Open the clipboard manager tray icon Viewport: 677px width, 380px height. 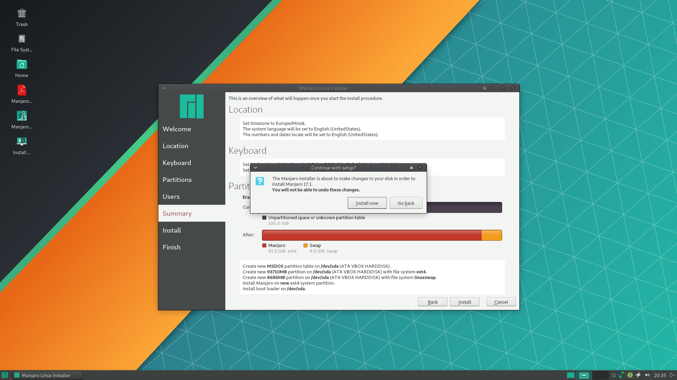(x=614, y=375)
